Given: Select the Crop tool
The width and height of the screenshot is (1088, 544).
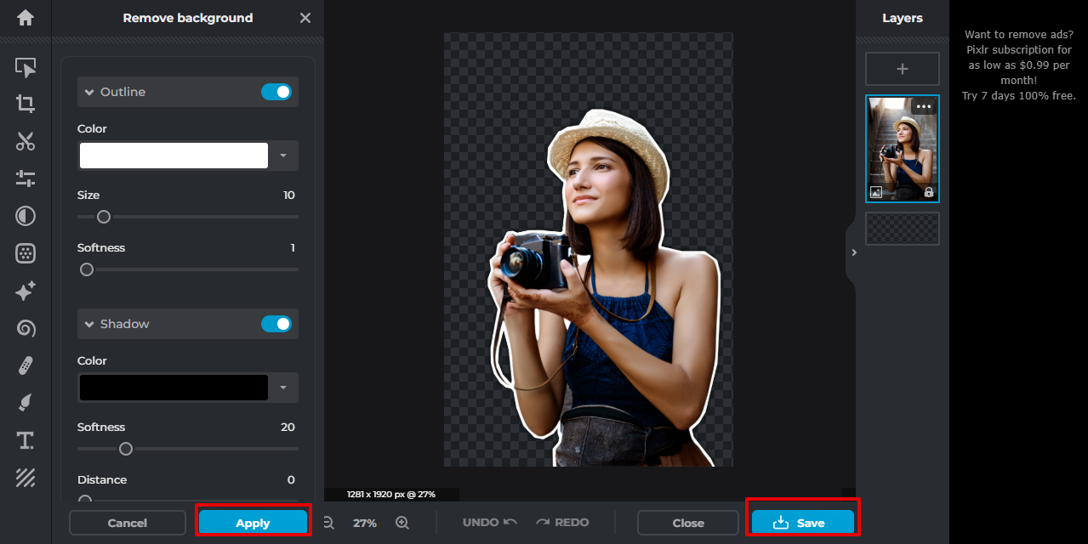Looking at the screenshot, I should (x=26, y=104).
